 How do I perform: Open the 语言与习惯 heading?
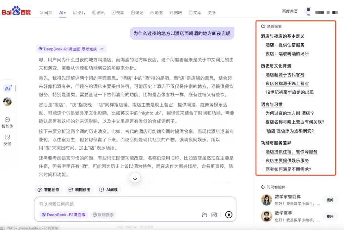pyautogui.click(x=271, y=104)
